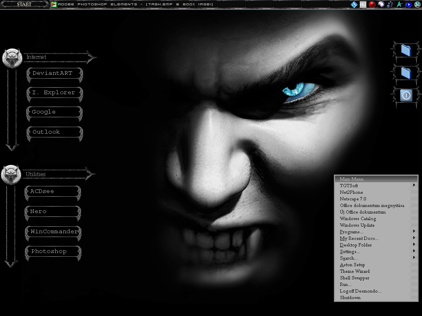
Task: Click the blue bubbles tray icon
Action: pyautogui.click(x=390, y=4)
